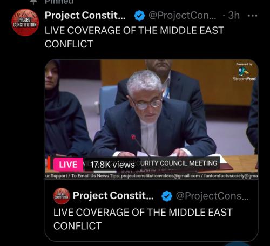Click the 17.8K views counter
270x246 pixels.
pos(112,165)
